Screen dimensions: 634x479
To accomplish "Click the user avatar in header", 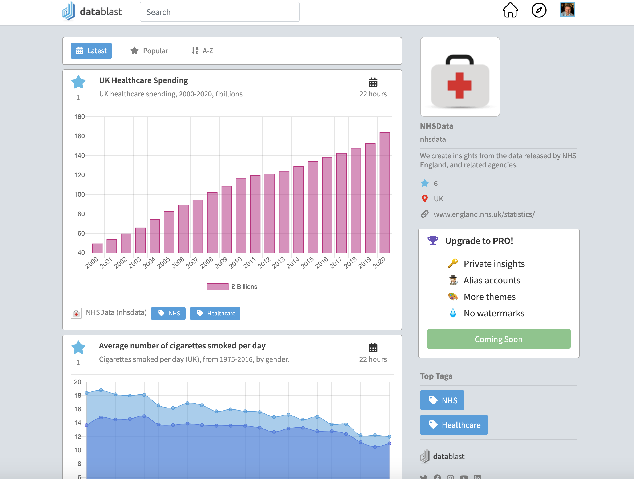I will point(568,10).
